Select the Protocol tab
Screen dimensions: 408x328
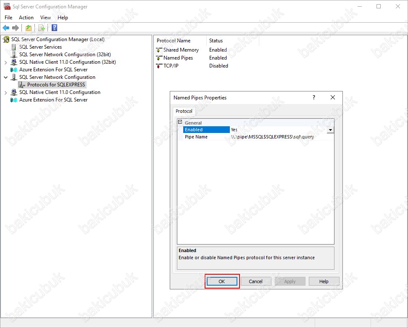coord(184,111)
